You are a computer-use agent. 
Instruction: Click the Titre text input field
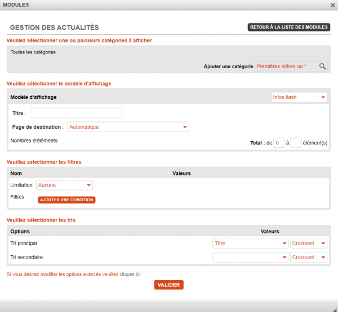[x=76, y=113]
